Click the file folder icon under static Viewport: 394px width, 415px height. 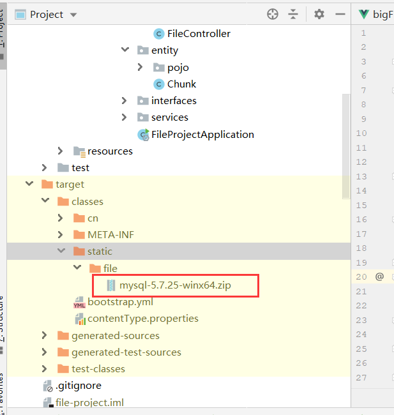(95, 268)
